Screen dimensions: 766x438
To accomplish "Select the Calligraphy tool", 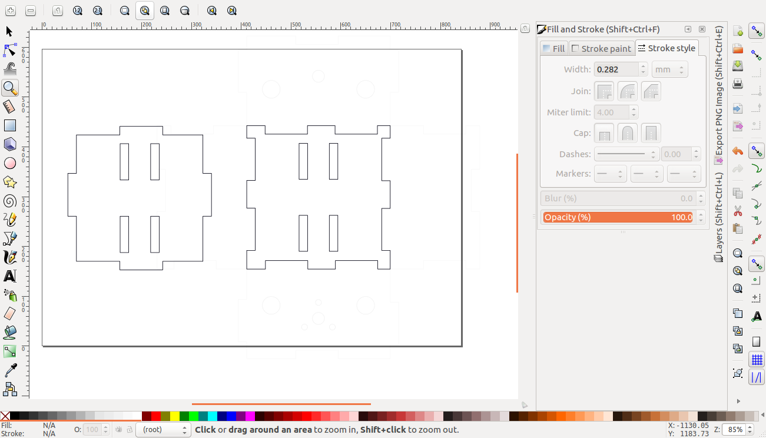I will [9, 257].
